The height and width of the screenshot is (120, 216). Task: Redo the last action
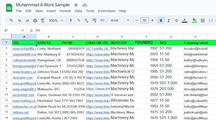tap(27, 21)
